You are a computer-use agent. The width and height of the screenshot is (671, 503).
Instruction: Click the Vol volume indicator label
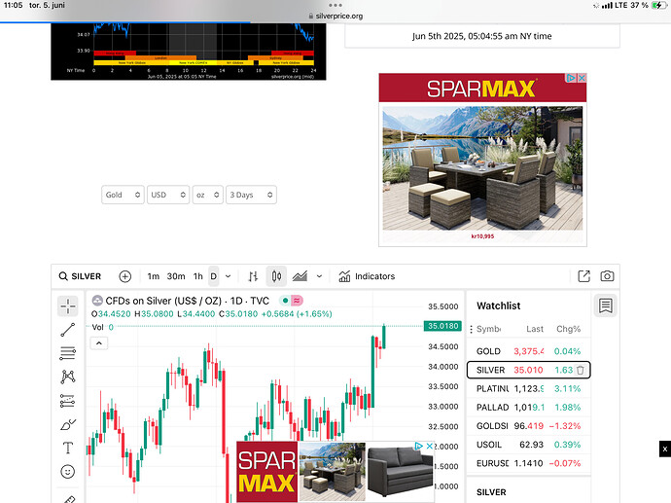pyautogui.click(x=97, y=328)
